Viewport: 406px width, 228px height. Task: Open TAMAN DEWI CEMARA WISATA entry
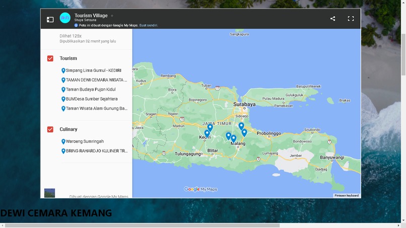coord(96,80)
